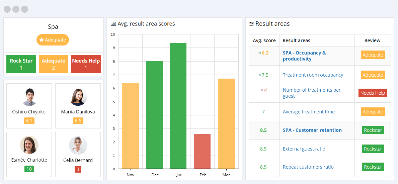The height and width of the screenshot is (184, 398).
Task: Click the tall green January bar
Action: [178, 106]
